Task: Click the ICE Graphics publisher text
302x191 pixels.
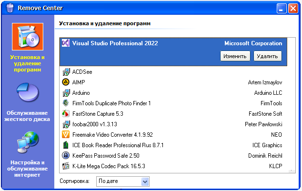Action: pyautogui.click(x=267, y=145)
